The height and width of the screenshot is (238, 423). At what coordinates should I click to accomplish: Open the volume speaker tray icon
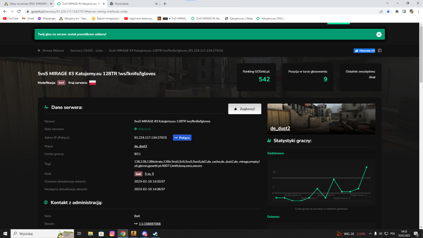click(x=380, y=234)
